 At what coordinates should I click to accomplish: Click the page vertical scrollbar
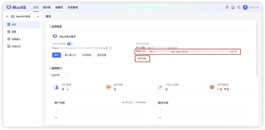tap(257, 49)
